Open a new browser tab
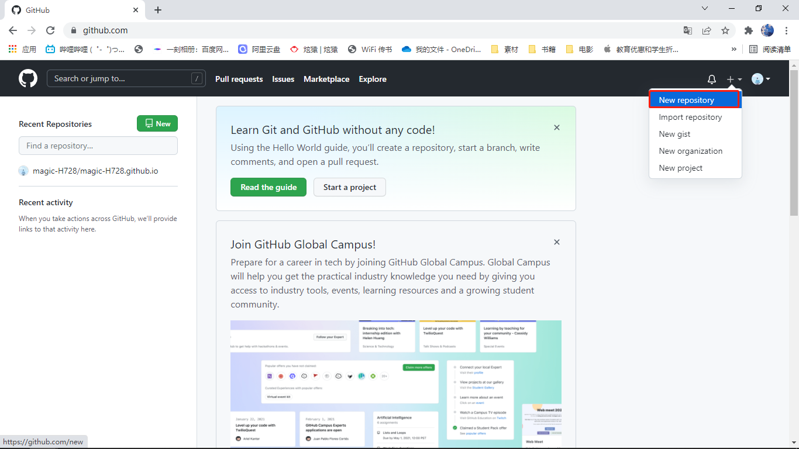 158,10
